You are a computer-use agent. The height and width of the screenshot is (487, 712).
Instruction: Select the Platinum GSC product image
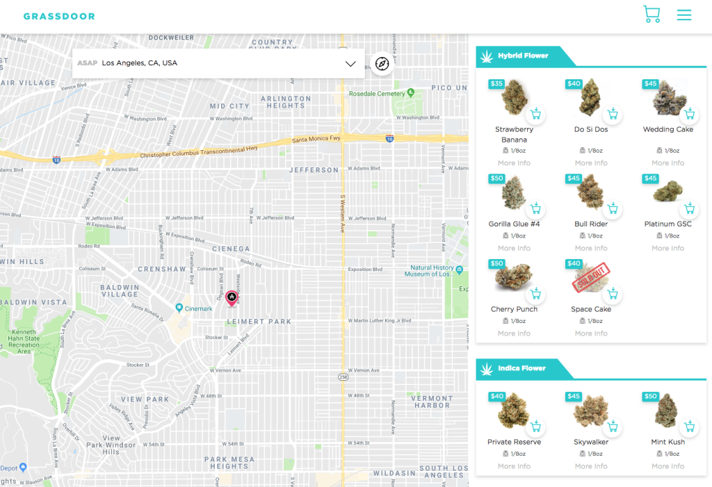(x=667, y=191)
